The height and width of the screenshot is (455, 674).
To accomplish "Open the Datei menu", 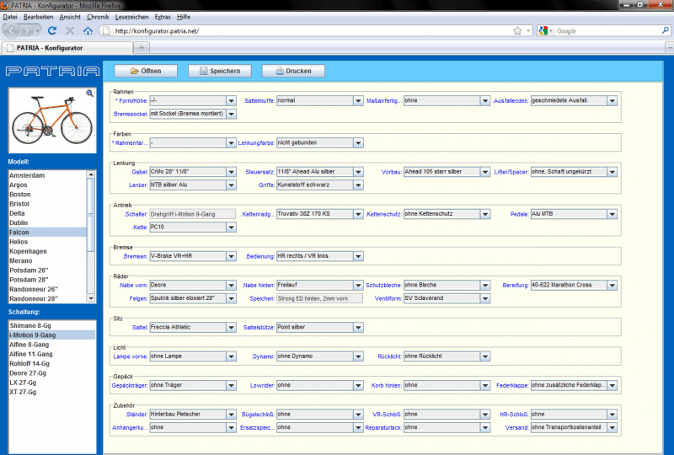I will tap(10, 17).
